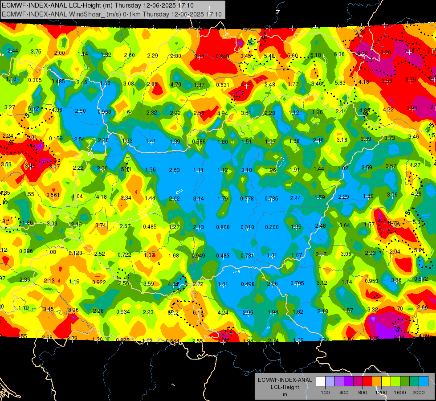The width and height of the screenshot is (436, 401).
Task: Click the wind shear value '0.949'
Action: (199, 255)
